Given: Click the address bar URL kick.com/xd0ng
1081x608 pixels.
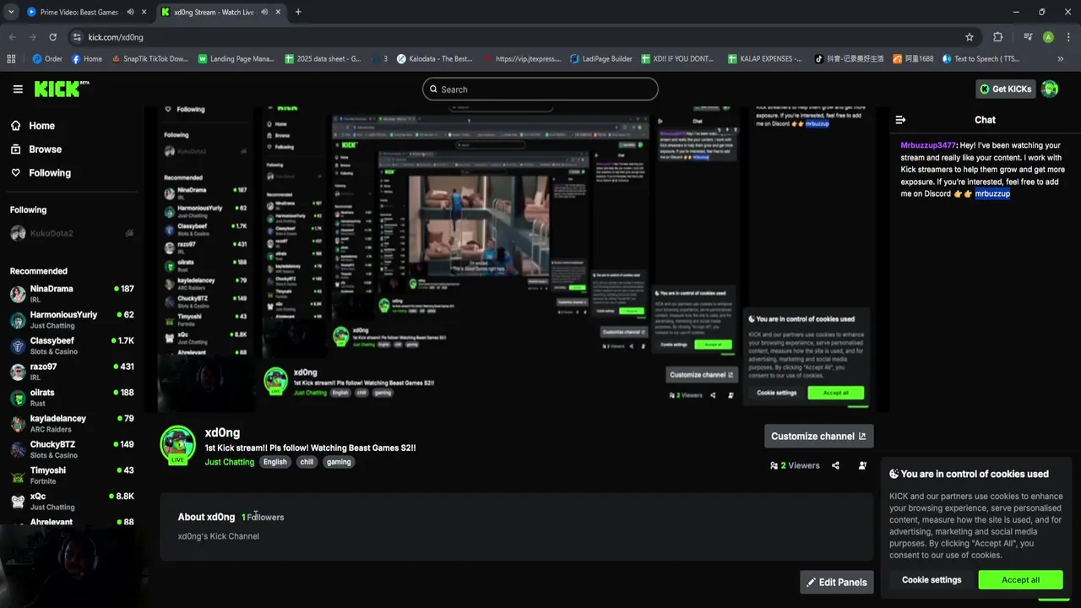Looking at the screenshot, I should coord(116,37).
